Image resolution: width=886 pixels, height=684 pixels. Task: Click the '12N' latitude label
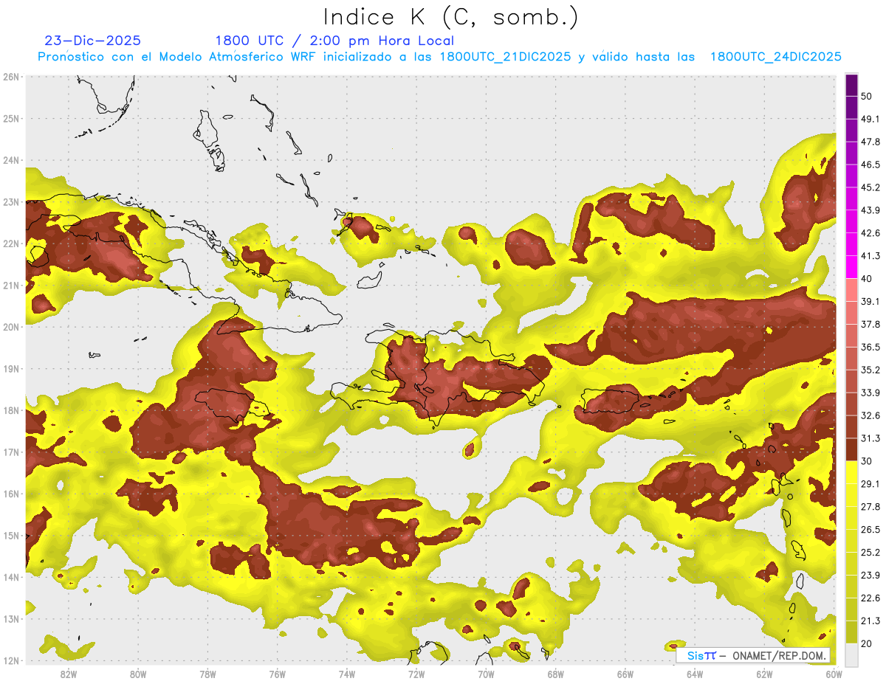[11, 660]
